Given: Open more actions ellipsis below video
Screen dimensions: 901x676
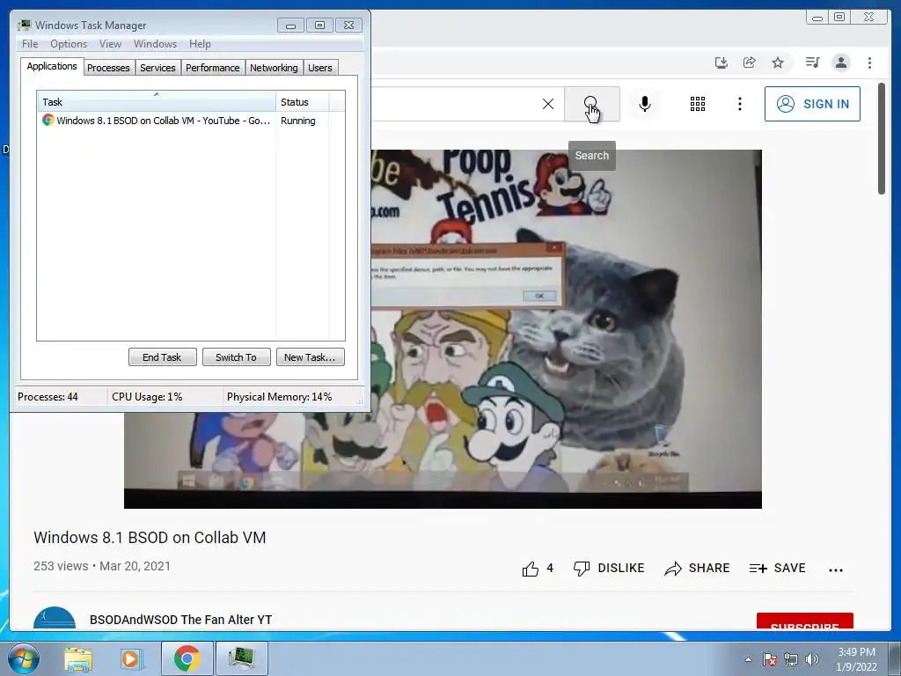Looking at the screenshot, I should [x=836, y=570].
